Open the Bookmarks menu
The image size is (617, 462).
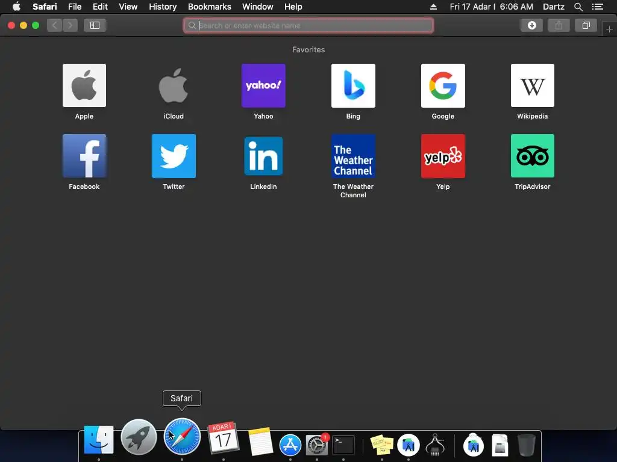pos(209,7)
